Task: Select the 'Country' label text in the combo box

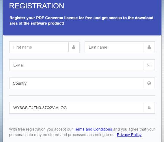Action: (20, 84)
